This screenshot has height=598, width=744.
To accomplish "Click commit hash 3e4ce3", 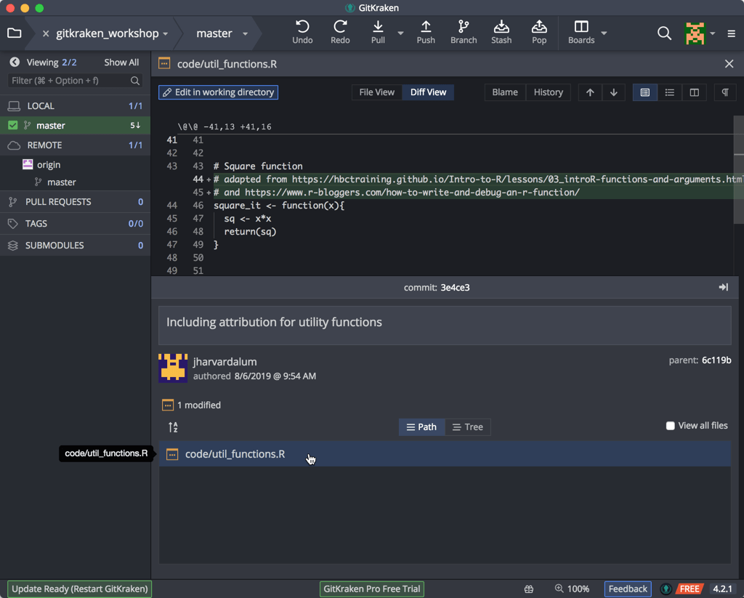I will (455, 288).
